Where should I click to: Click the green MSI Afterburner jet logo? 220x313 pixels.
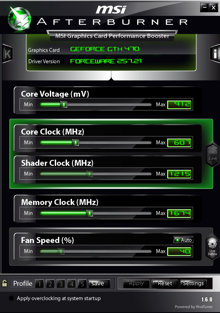coord(19,19)
